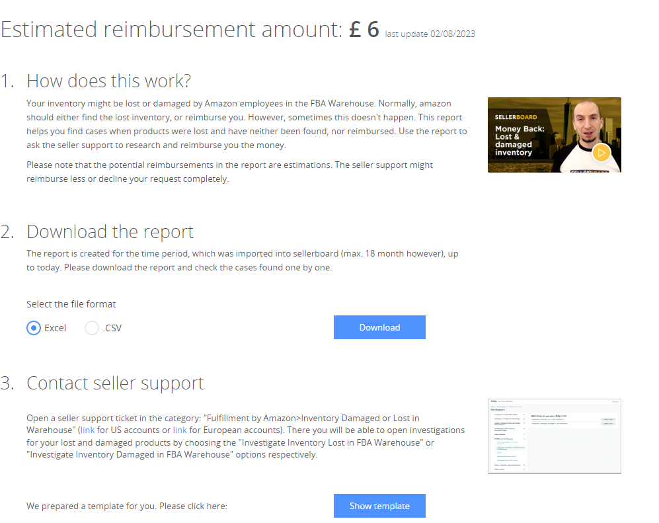Click 'We prepared a template for you' text
Viewport: 659px width, 523px height.
tap(126, 506)
